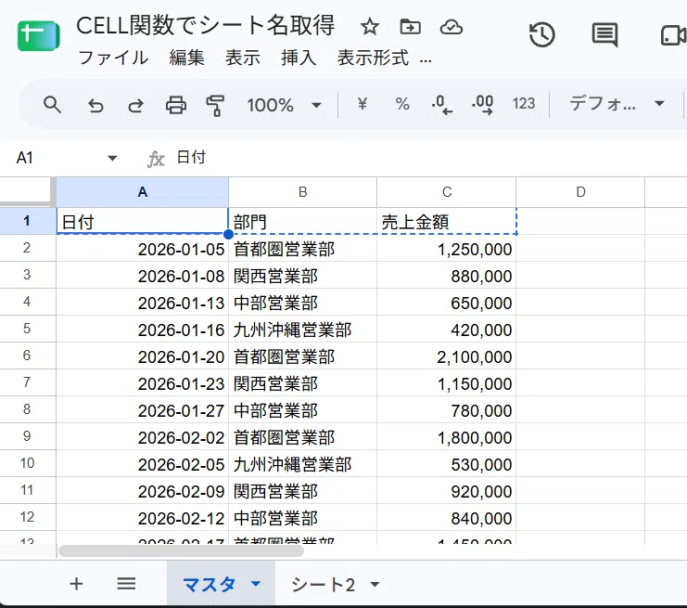Click the formula bar showing 日付
The height and width of the screenshot is (608, 687).
191,157
